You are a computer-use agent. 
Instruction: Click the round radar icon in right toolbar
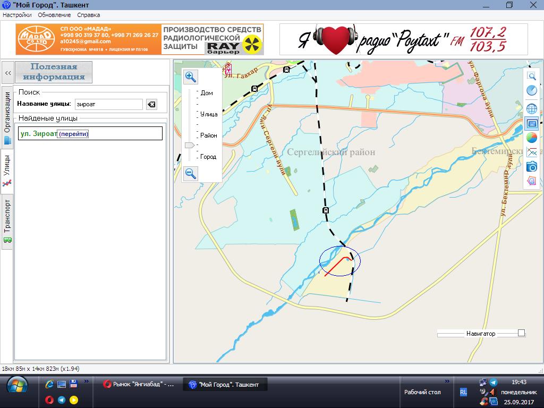[531, 91]
